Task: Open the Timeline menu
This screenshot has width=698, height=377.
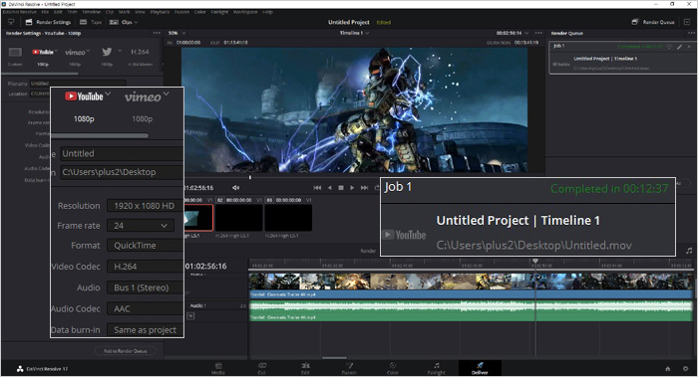Action: click(92, 12)
